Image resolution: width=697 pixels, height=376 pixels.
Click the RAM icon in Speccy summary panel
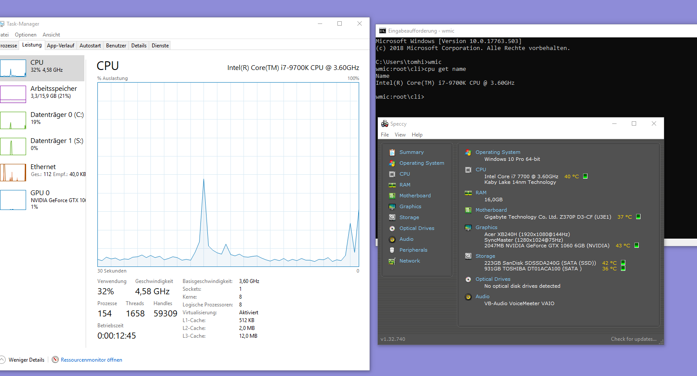468,193
